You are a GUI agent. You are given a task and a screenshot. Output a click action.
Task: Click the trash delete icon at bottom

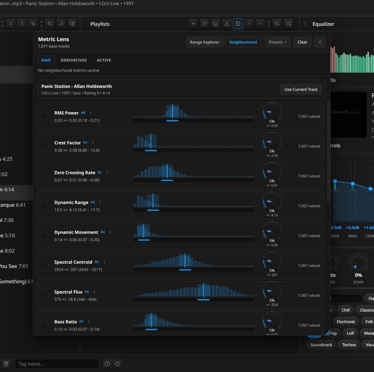(x=6, y=364)
